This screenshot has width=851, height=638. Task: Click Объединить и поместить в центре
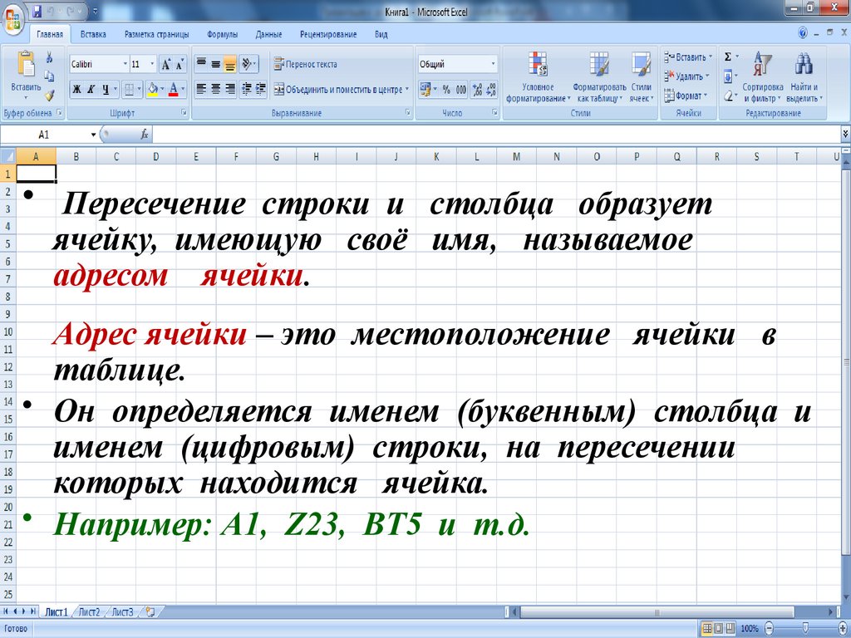tap(341, 90)
